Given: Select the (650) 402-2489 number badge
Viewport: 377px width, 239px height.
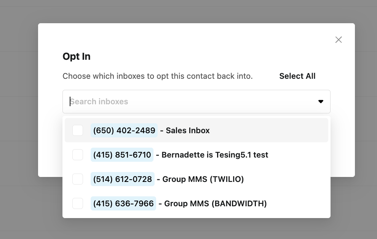Looking at the screenshot, I should 124,131.
